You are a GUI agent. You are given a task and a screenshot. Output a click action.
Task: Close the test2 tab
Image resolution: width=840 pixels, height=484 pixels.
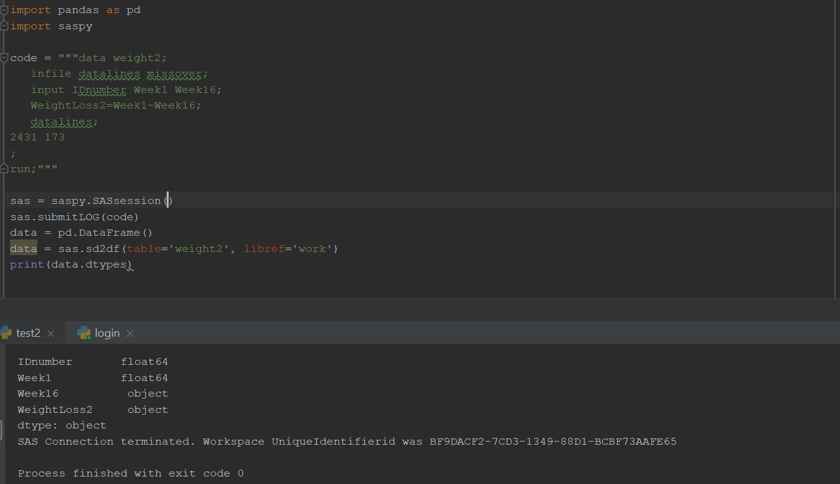point(51,332)
